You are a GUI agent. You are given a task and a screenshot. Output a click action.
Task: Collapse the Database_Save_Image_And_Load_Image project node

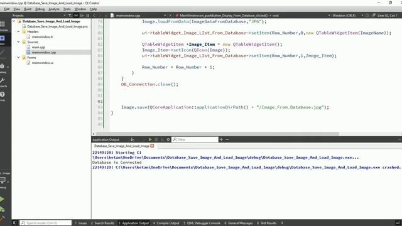(14, 21)
